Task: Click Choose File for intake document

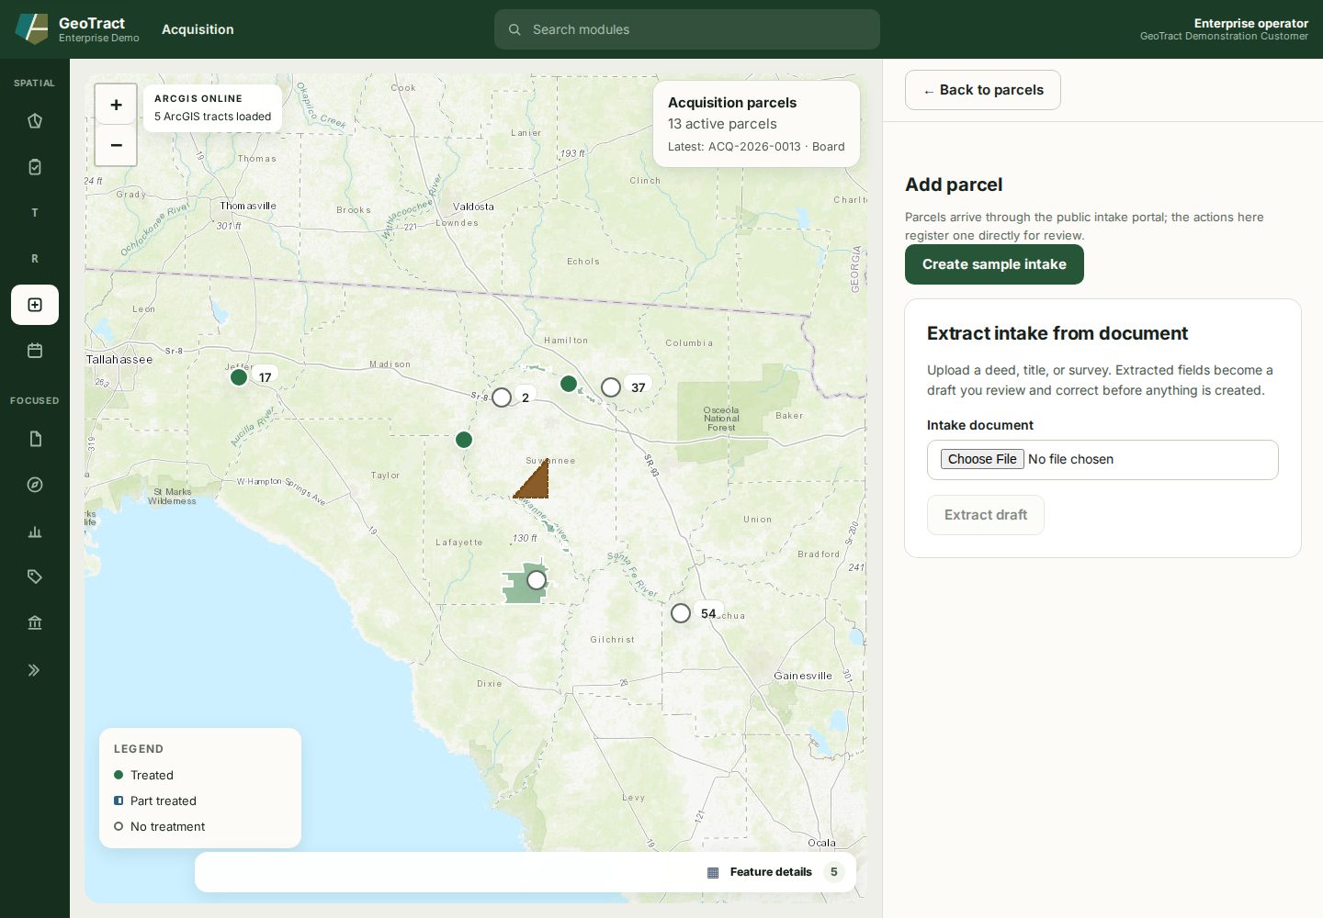Action: click(982, 459)
